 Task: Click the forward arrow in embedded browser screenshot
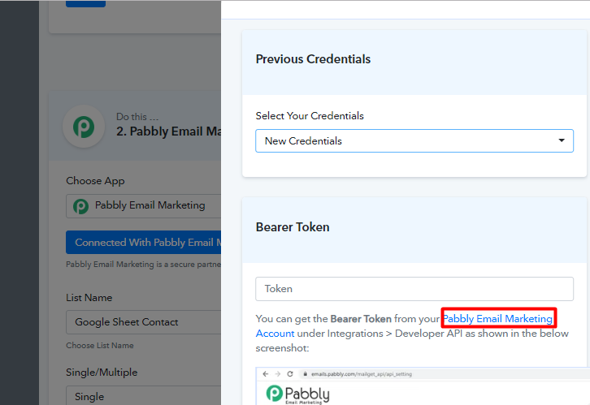click(x=278, y=374)
